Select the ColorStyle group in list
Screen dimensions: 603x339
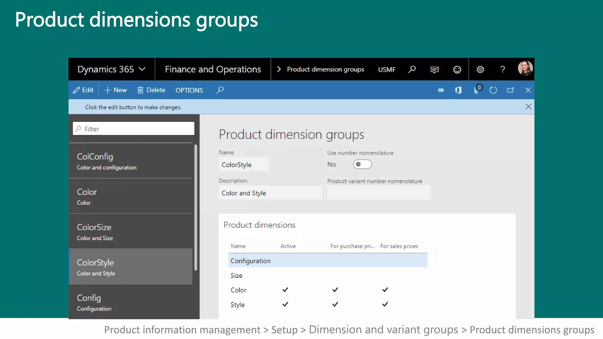tap(130, 267)
